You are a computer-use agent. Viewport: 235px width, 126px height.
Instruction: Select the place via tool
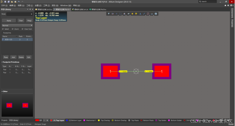coord(136,14)
